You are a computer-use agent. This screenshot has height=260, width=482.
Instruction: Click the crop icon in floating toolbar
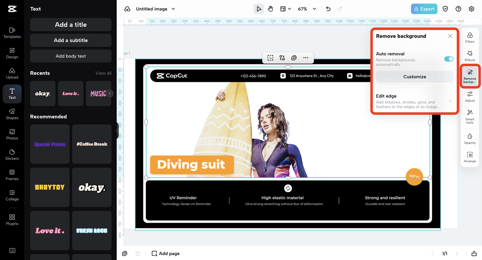pyautogui.click(x=270, y=58)
